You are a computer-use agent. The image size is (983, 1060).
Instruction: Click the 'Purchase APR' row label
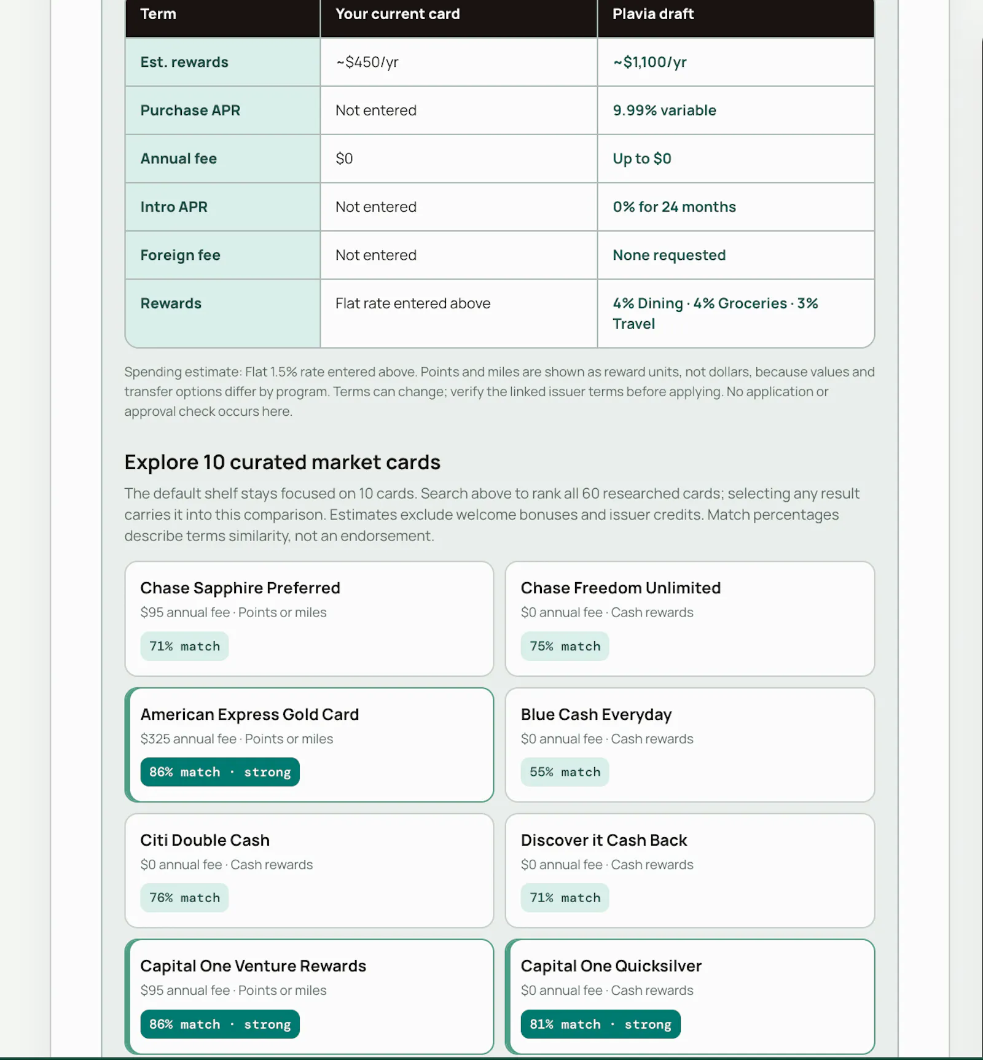[222, 111]
